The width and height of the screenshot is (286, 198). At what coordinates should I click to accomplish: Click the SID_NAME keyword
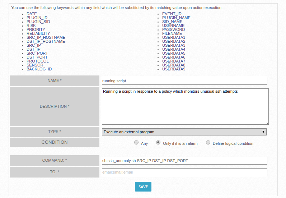click(172, 22)
